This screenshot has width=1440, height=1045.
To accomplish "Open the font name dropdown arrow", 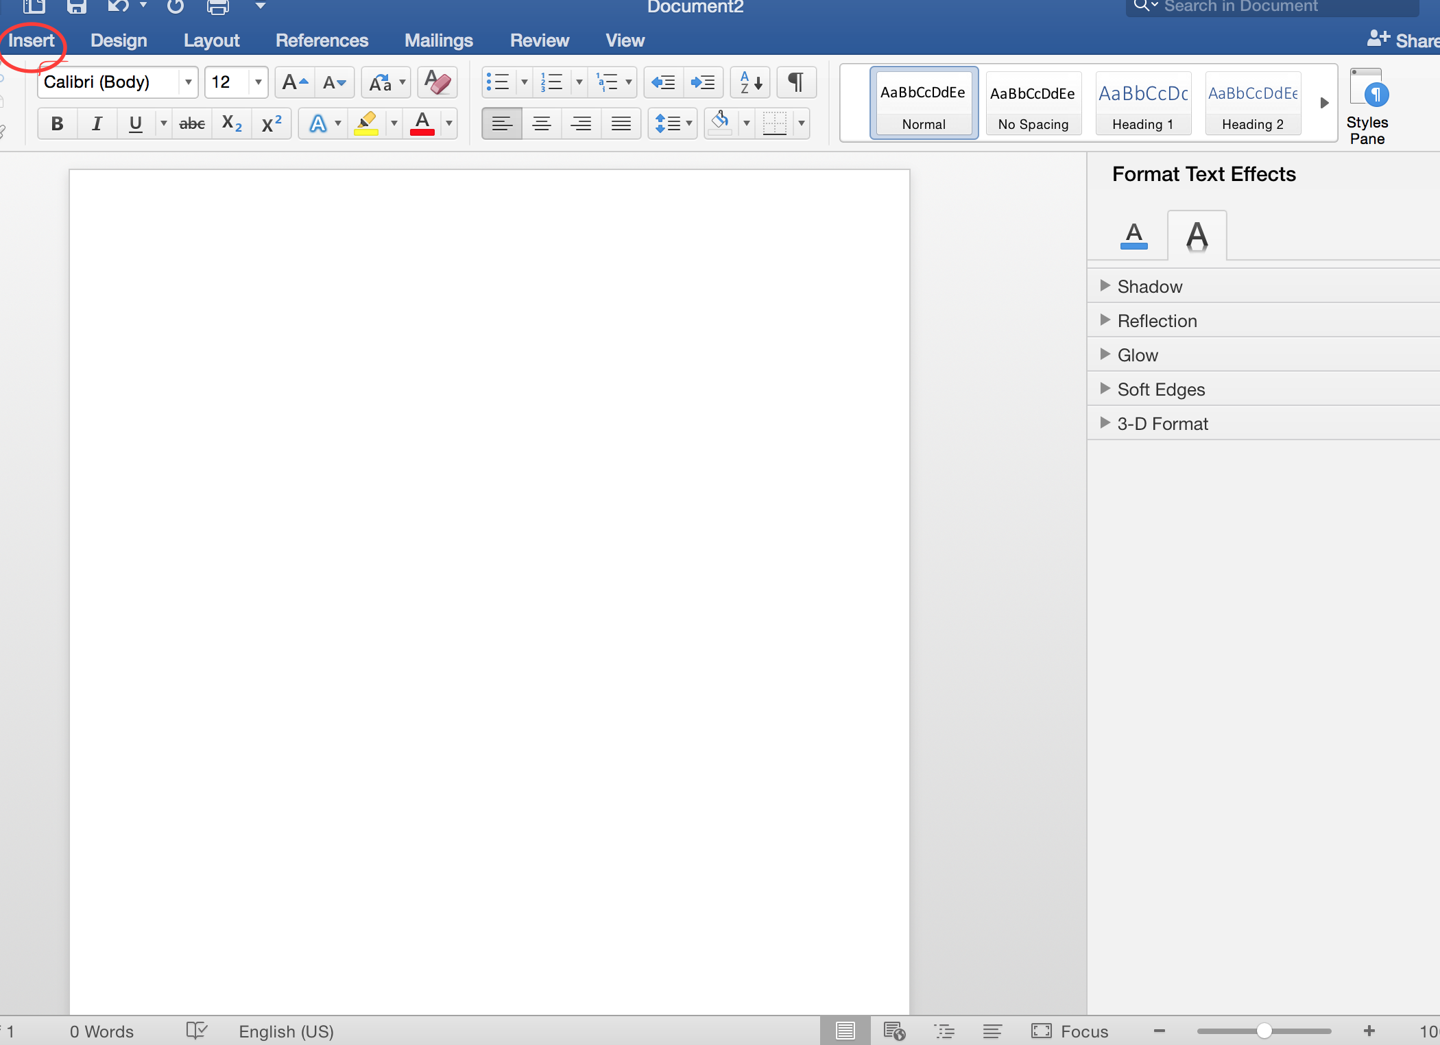I will (x=188, y=82).
